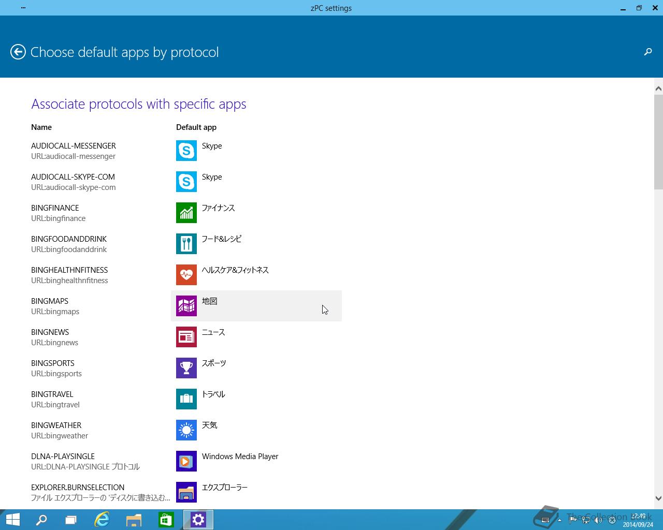Switch to zPC settings taskbar button
663x530 pixels.
tap(198, 520)
